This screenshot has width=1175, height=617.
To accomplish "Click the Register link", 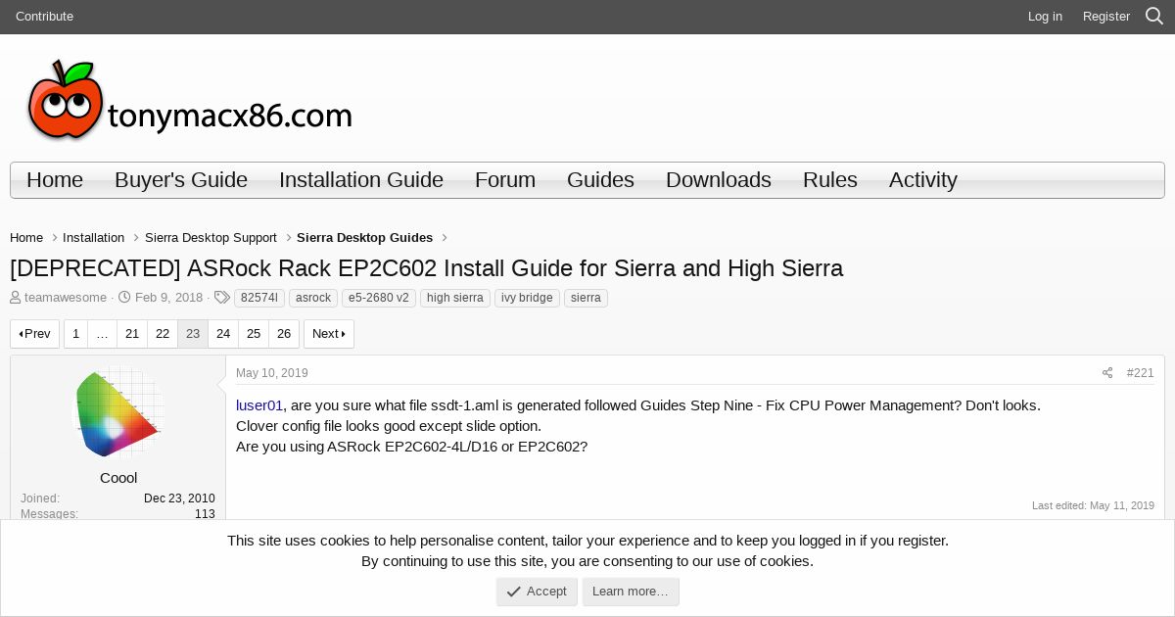I will tap(1106, 17).
